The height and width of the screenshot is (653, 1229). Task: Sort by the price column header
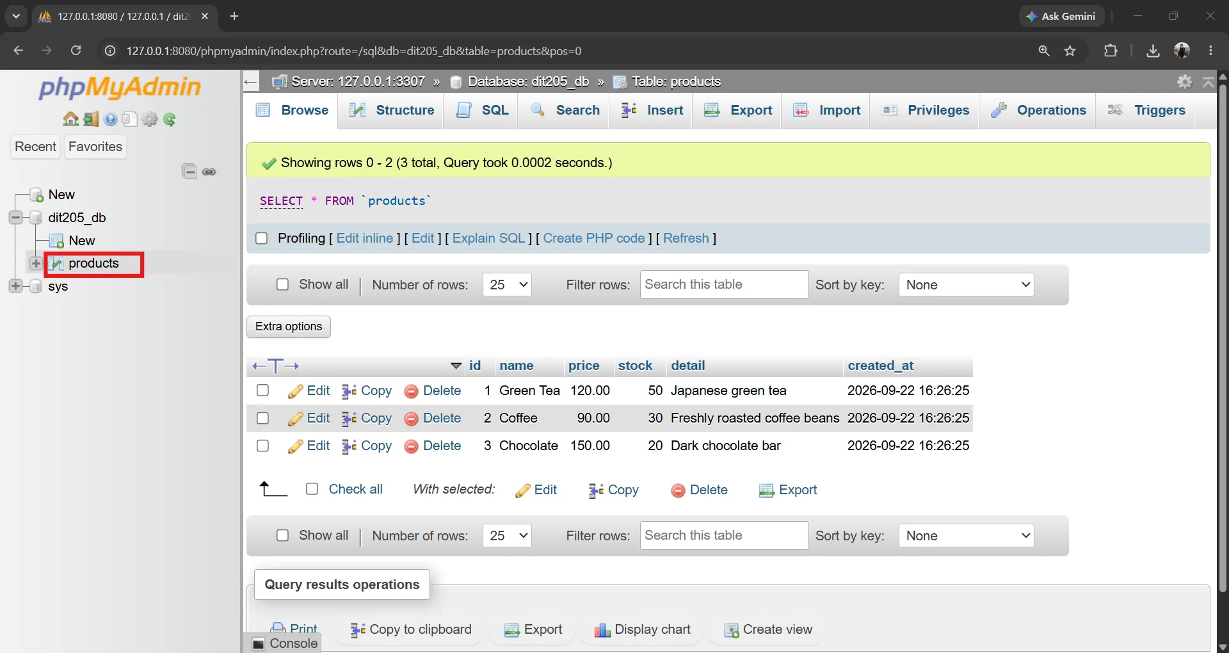pos(584,366)
